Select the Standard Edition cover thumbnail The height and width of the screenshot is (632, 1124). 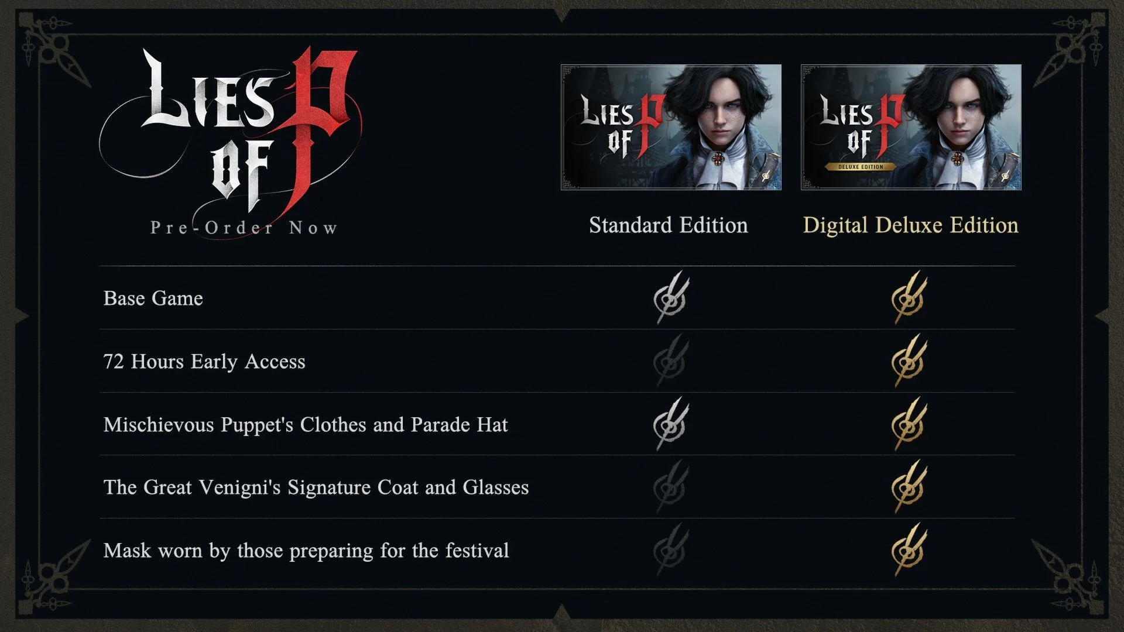click(x=671, y=127)
